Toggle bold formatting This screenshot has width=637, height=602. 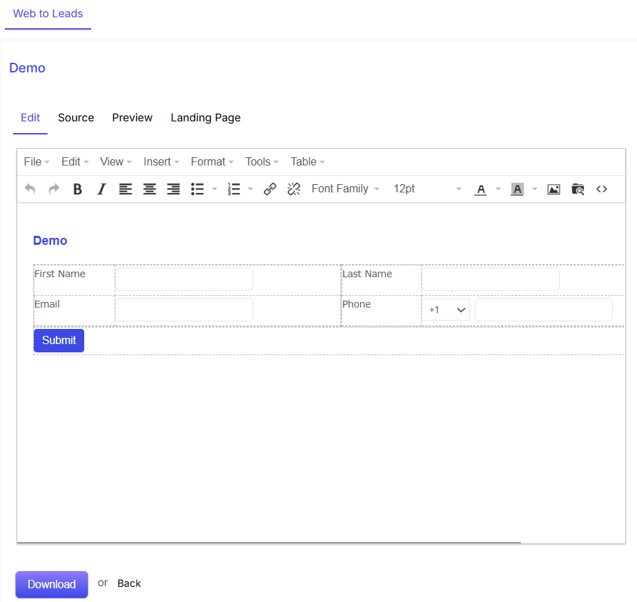click(77, 189)
